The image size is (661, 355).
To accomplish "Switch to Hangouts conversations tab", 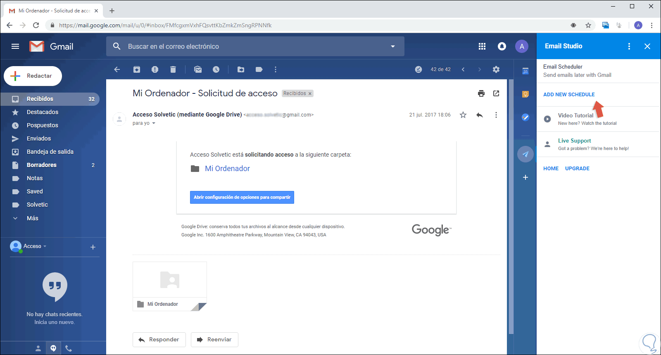I will point(53,348).
